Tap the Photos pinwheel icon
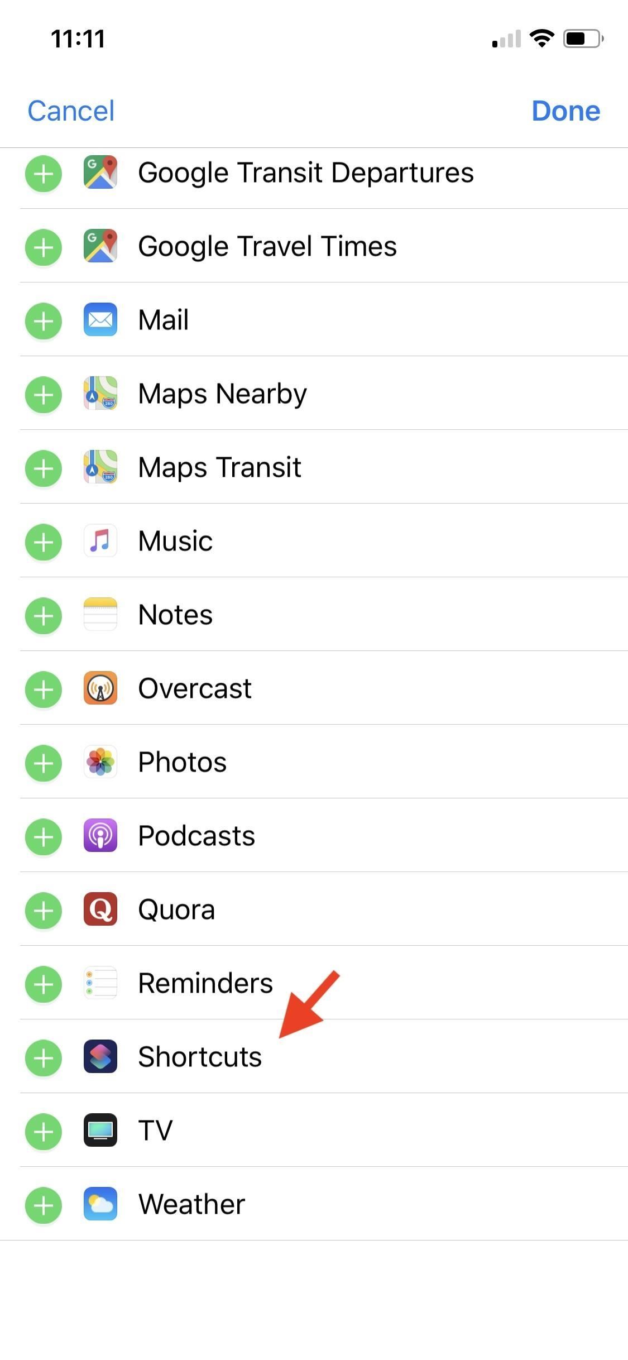Viewport: 628px width, 1360px height. tap(100, 762)
